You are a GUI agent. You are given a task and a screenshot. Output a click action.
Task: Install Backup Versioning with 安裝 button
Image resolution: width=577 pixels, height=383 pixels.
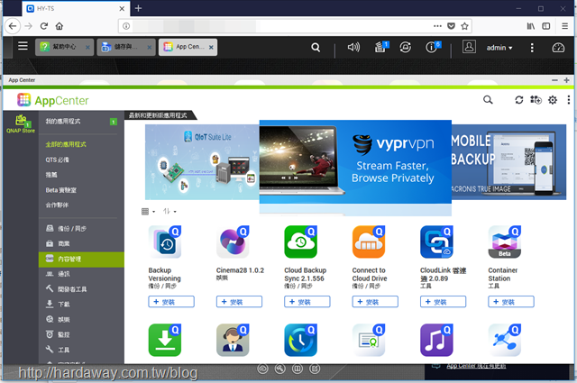pyautogui.click(x=171, y=302)
